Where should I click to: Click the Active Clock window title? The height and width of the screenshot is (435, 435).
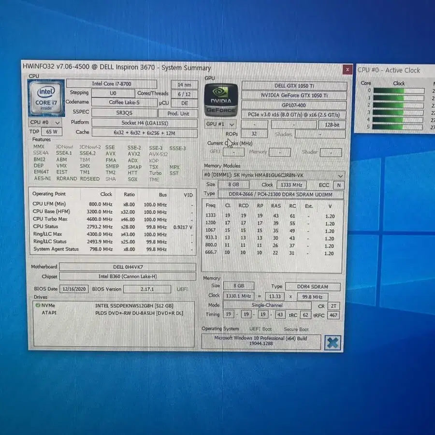coord(389,71)
